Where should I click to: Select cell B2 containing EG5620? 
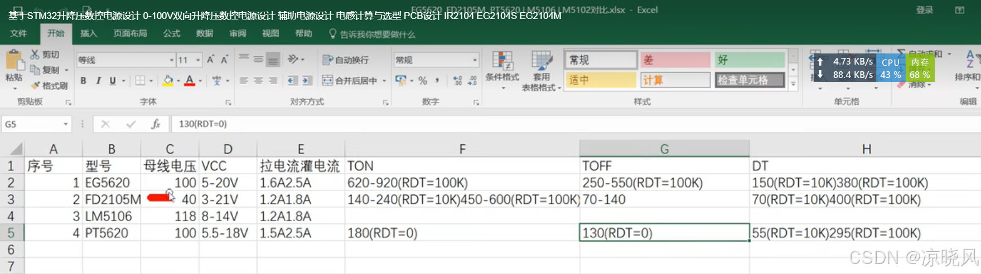coord(112,183)
